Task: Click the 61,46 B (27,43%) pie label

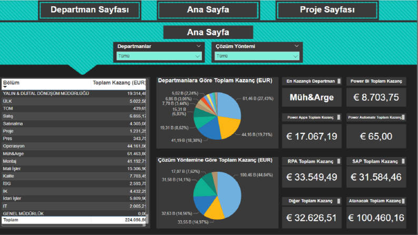Action: [258, 99]
